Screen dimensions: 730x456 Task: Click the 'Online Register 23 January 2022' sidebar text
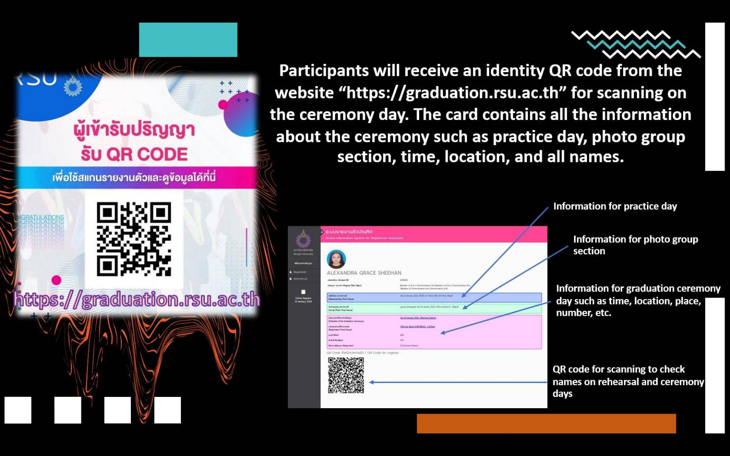coord(303,299)
